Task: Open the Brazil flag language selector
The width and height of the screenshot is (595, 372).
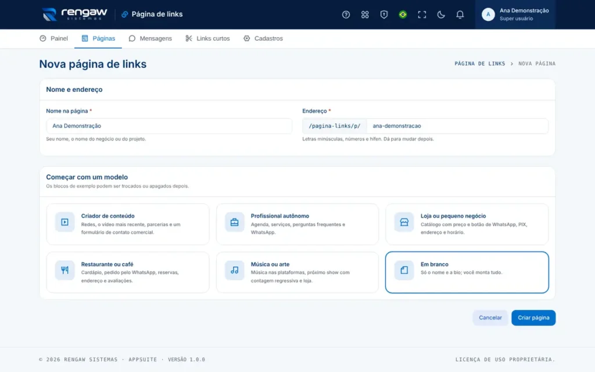Action: point(403,15)
